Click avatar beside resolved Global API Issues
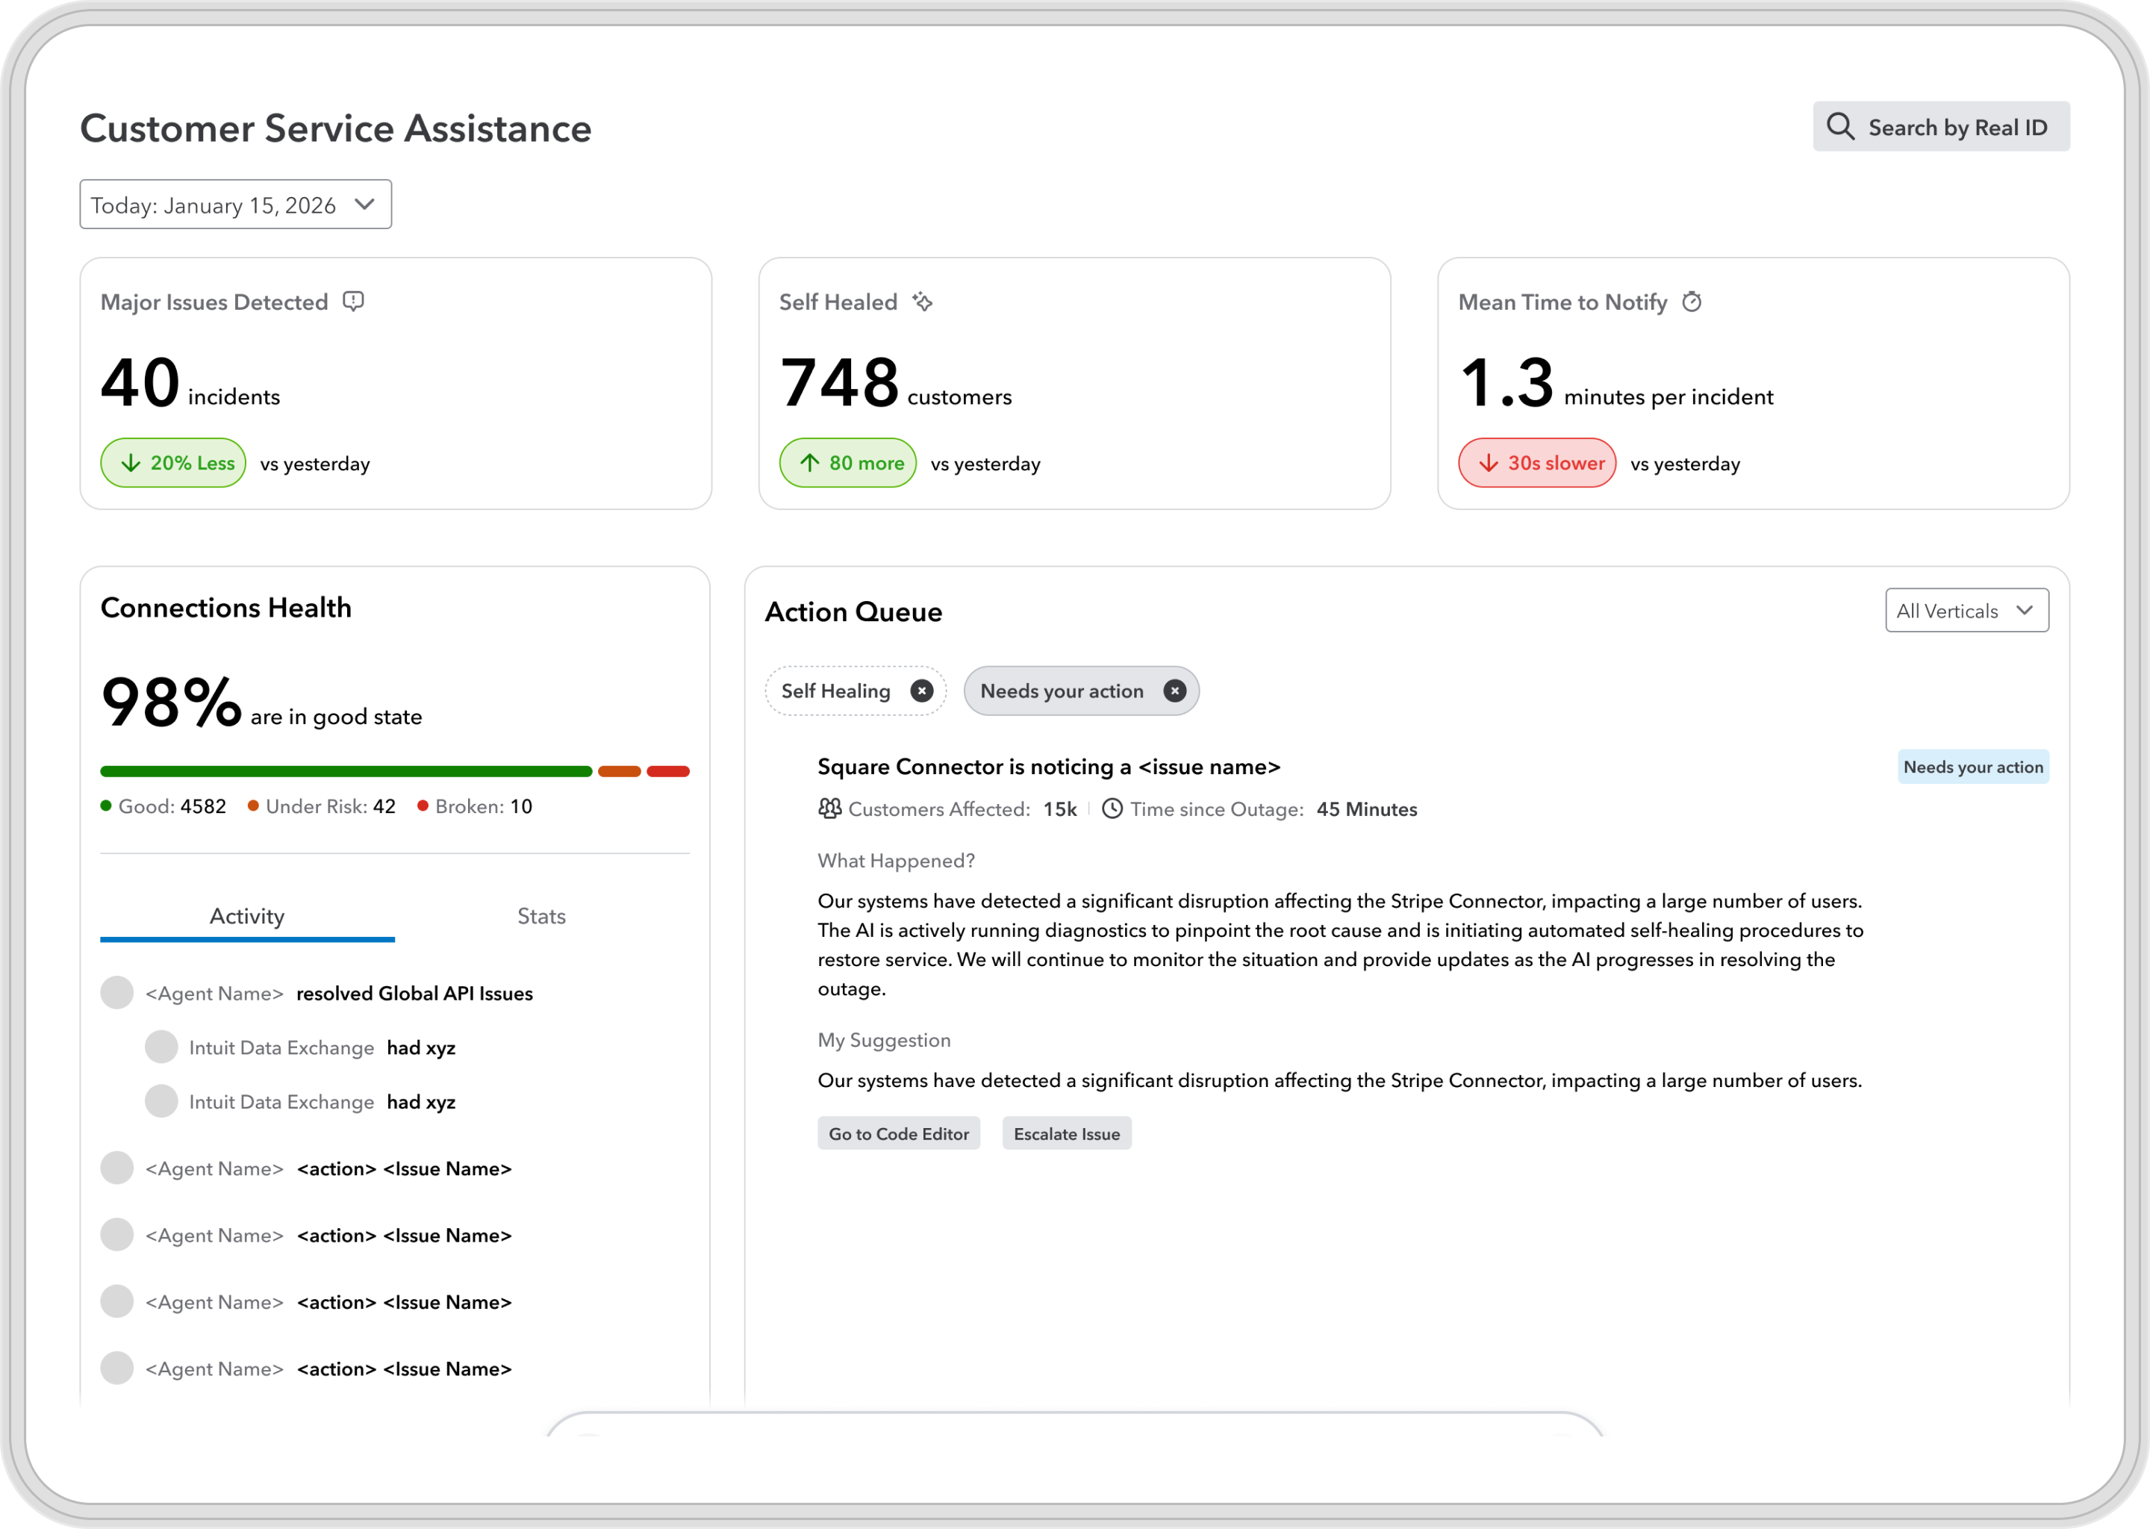 [116, 992]
